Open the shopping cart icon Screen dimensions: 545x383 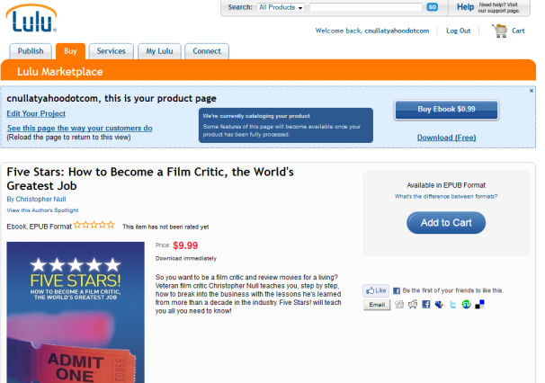(500, 31)
